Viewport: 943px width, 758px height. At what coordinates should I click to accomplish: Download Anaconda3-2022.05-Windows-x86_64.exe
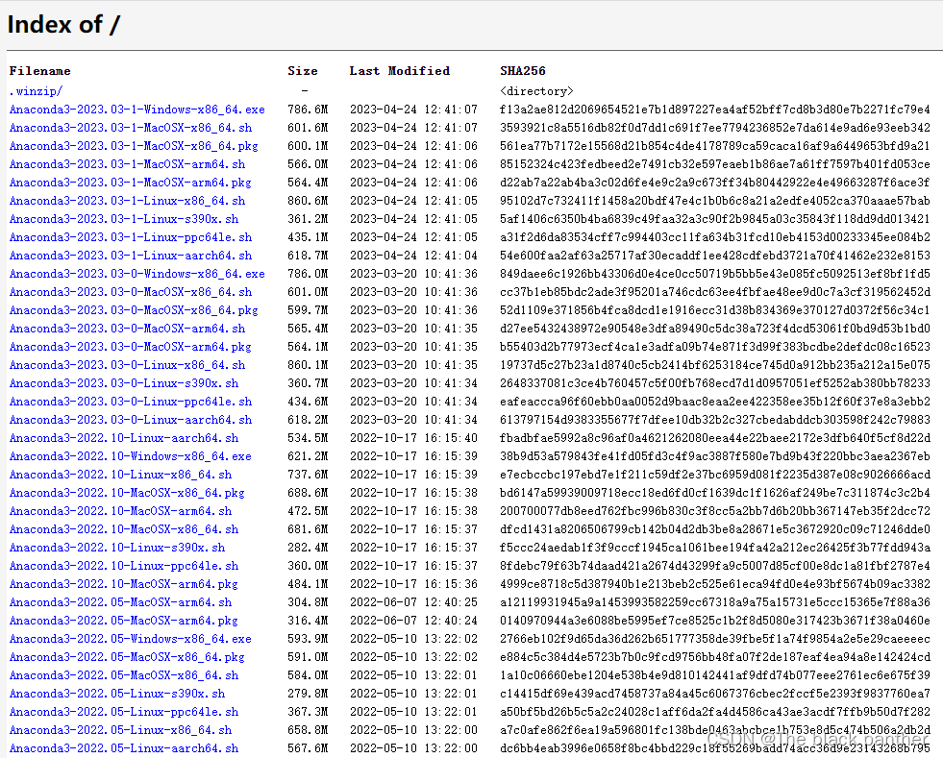pos(131,638)
